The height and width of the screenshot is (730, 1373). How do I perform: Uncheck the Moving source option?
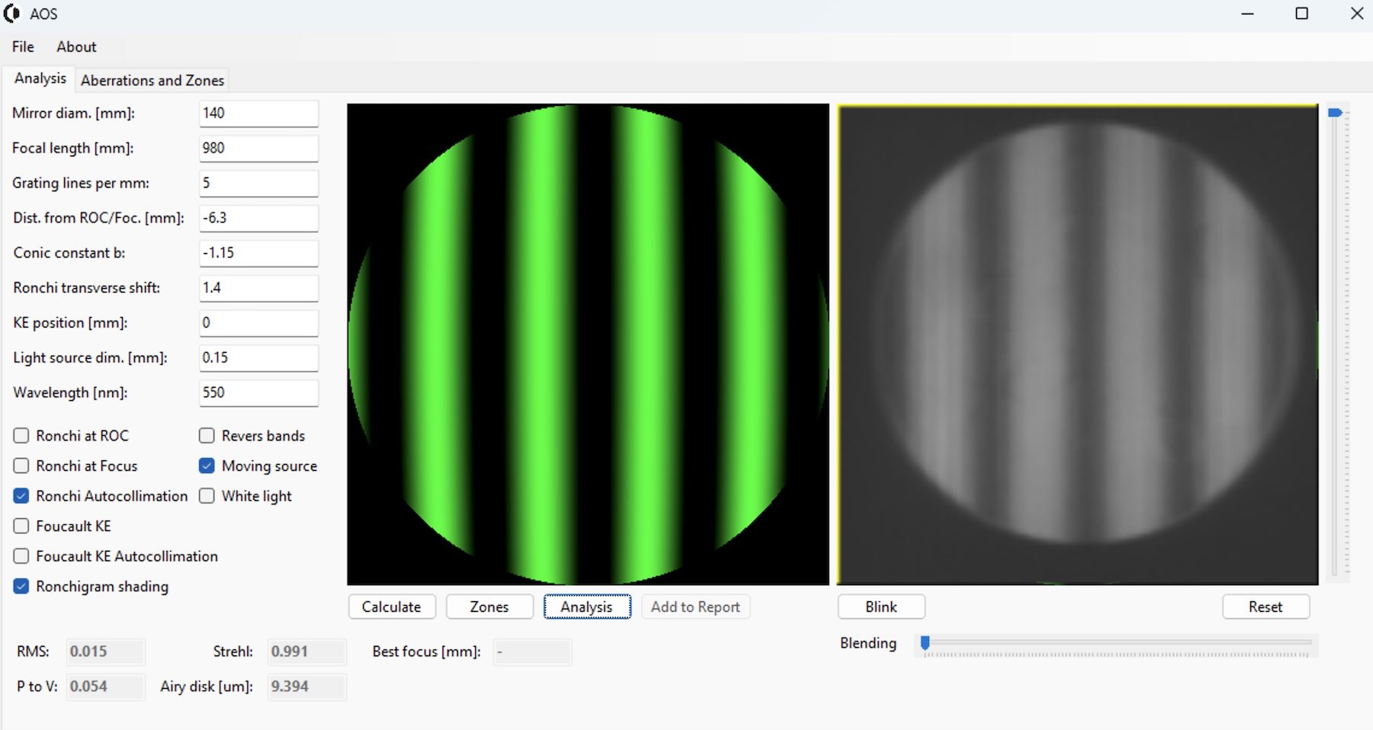coord(207,466)
